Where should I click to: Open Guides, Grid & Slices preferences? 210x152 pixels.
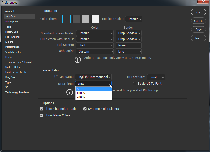pyautogui.click(x=20, y=72)
